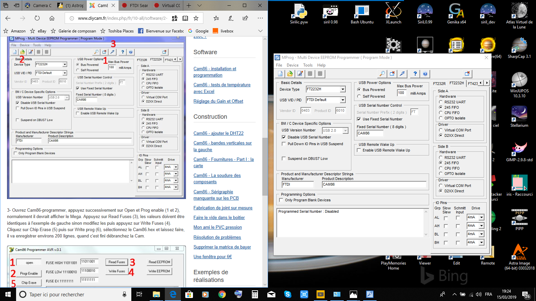Select the Self Powered radio button

pos(359,96)
